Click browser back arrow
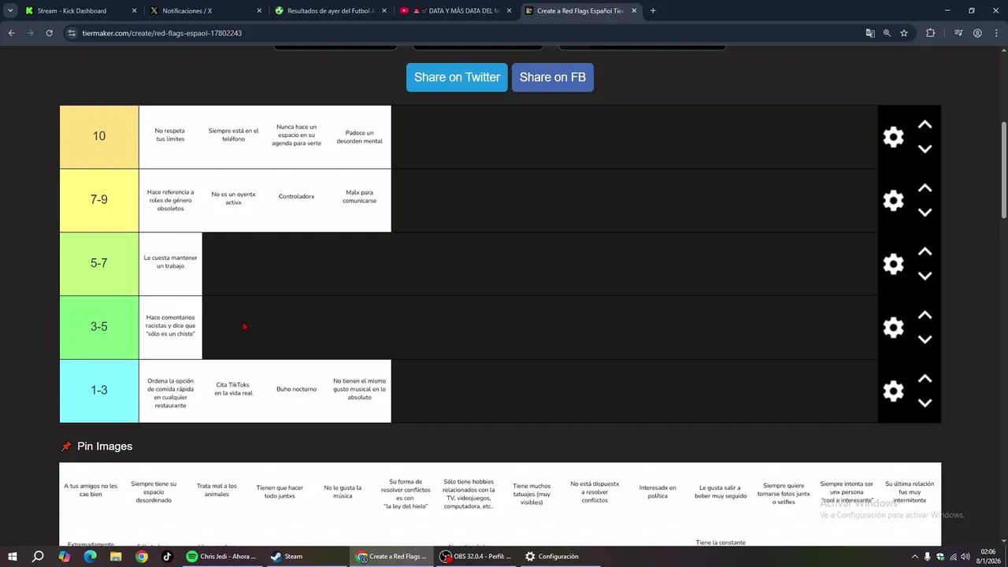The width and height of the screenshot is (1008, 567). click(11, 33)
